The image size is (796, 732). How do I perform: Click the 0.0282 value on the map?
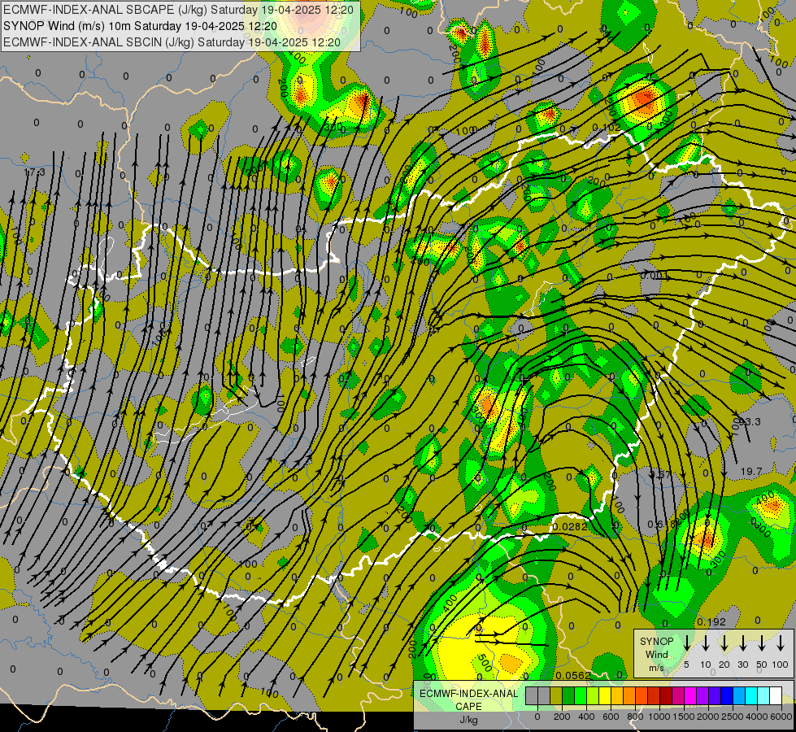pyautogui.click(x=570, y=527)
